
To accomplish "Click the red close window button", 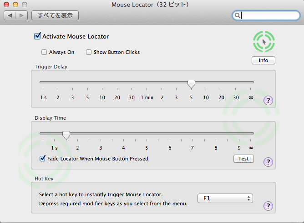I will click(x=6, y=5).
